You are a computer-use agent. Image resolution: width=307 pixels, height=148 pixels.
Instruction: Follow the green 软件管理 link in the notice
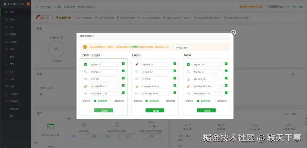[x=134, y=47]
